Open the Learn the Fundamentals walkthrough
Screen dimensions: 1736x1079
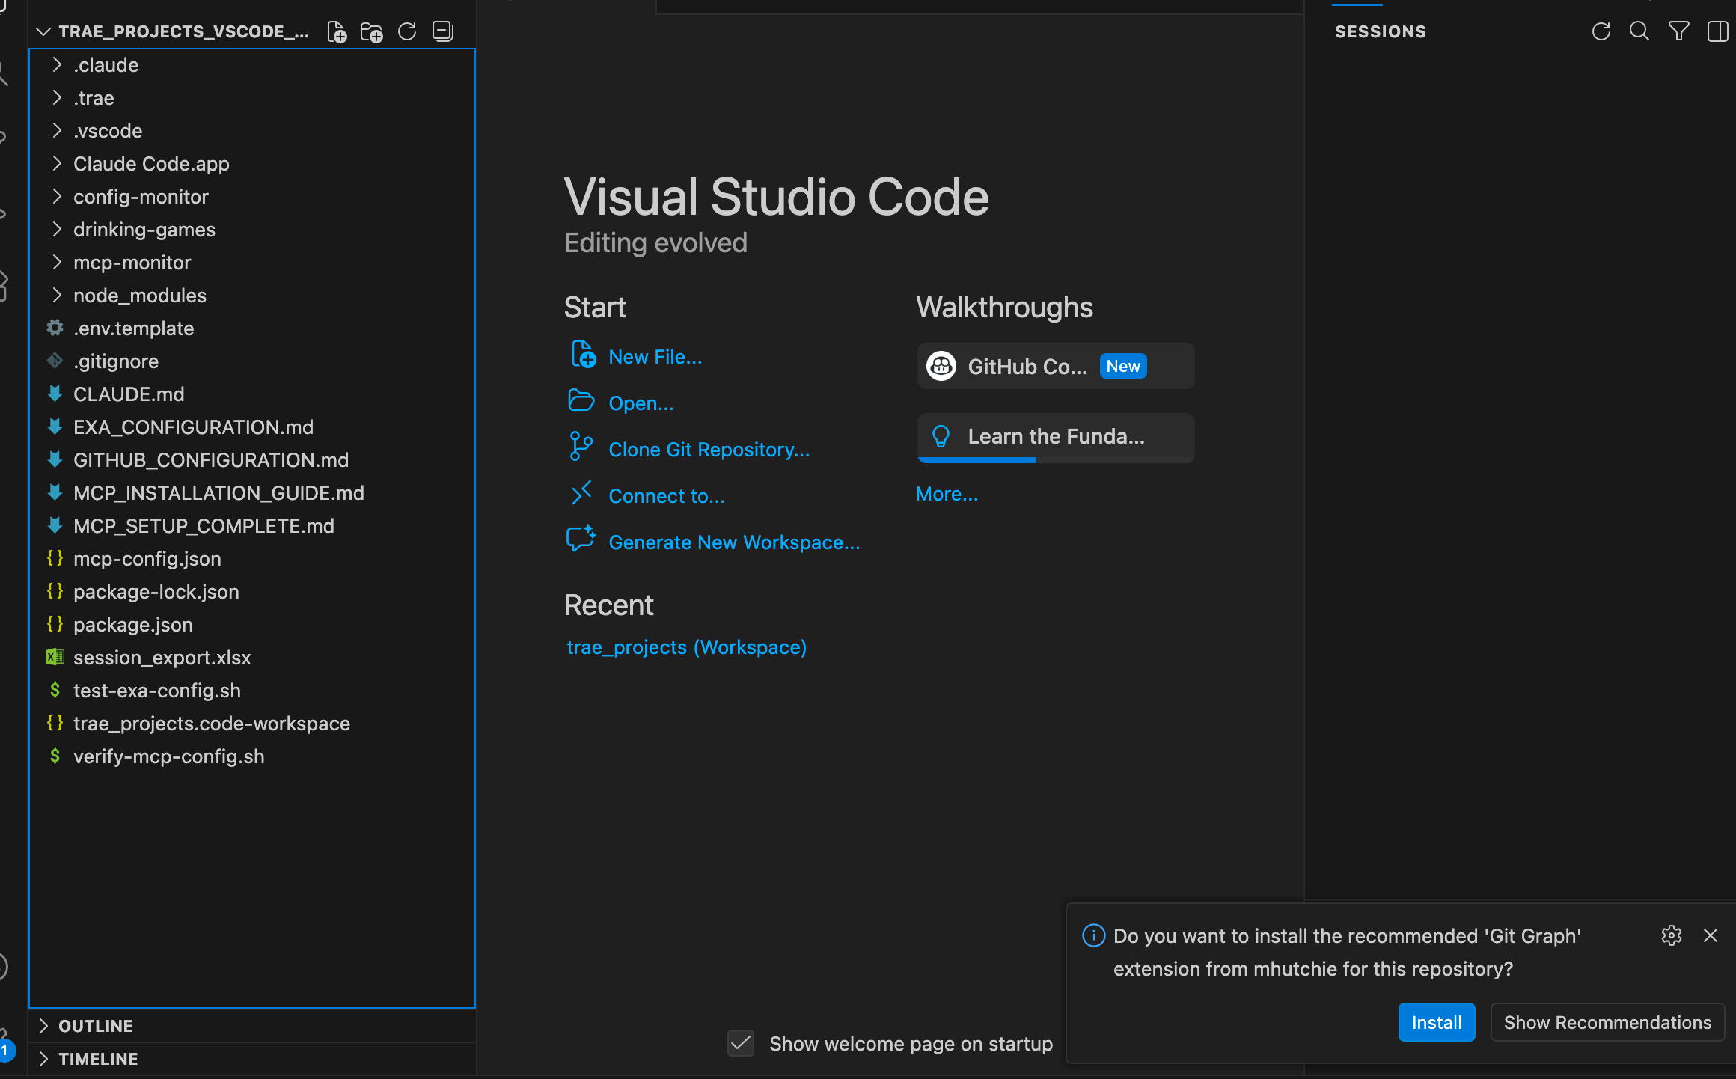point(1055,437)
